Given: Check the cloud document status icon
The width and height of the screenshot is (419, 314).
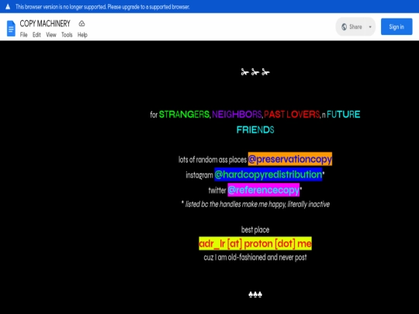Looking at the screenshot, I should point(81,23).
